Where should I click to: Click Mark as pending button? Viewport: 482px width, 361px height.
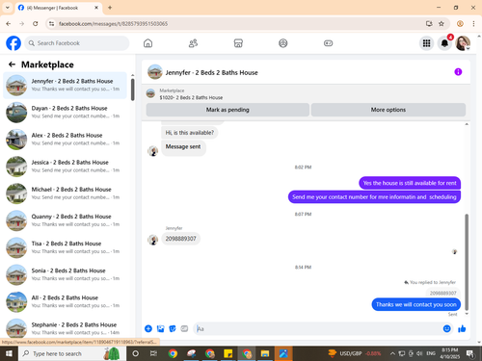click(x=228, y=110)
